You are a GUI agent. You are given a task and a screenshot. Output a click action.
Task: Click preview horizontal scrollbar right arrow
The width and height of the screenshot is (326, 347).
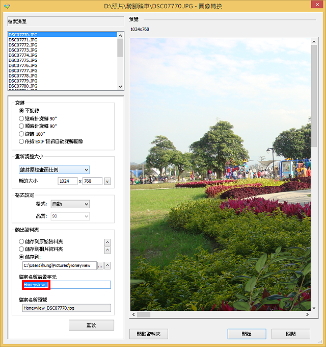click(307, 314)
